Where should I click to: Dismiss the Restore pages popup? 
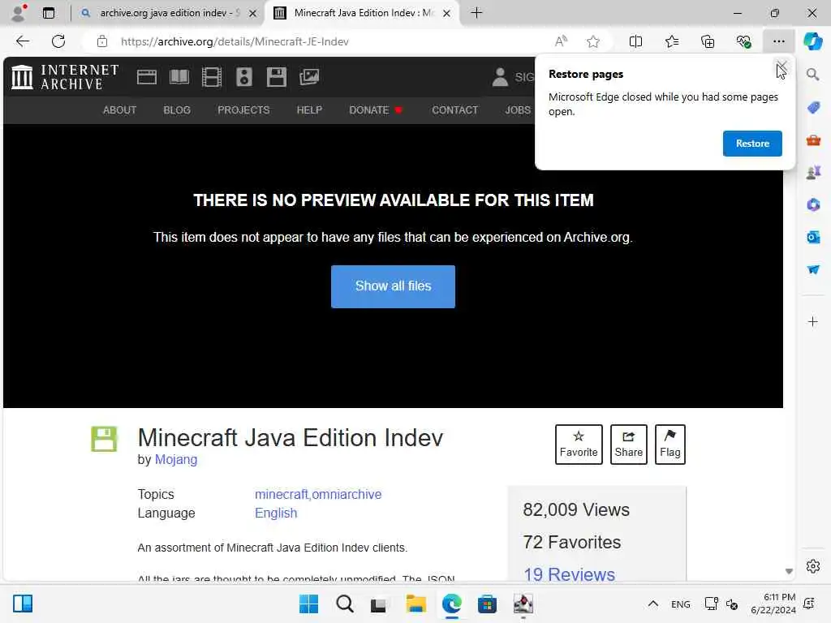click(x=781, y=67)
